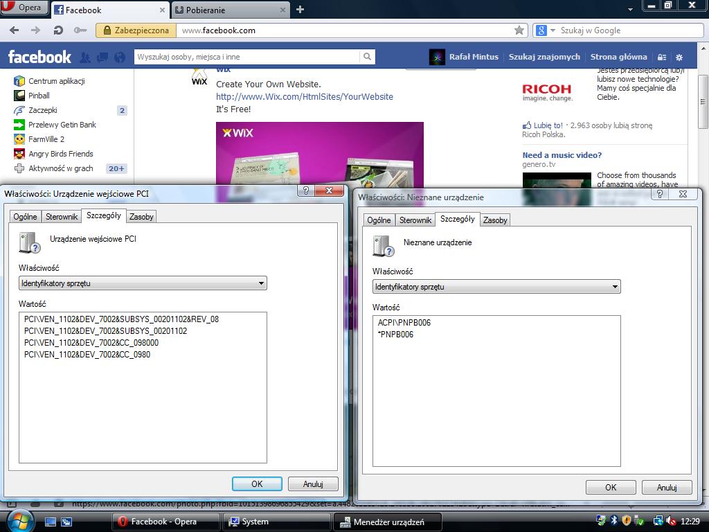Click OK in Nieznane urządzenie dialog
This screenshot has width=709, height=532.
pos(611,487)
